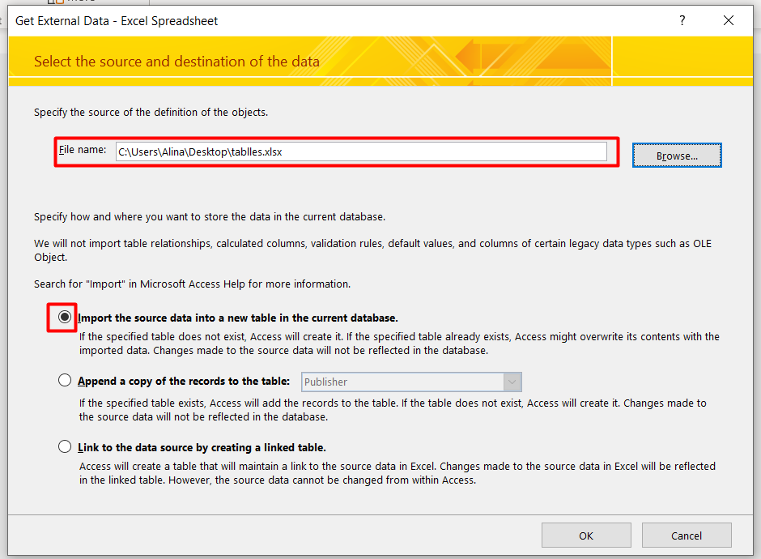Click the "File name:" label
761x559 pixels.
(x=83, y=149)
